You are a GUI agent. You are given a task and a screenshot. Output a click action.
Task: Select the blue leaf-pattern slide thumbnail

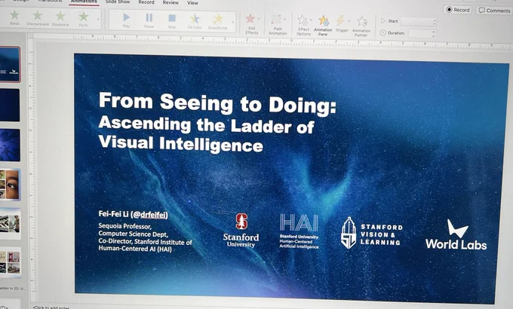(10, 145)
